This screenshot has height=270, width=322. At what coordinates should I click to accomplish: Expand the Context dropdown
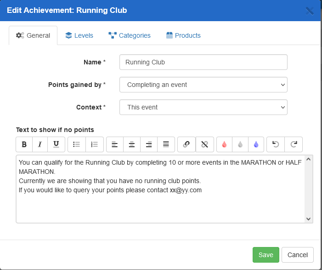click(203, 107)
